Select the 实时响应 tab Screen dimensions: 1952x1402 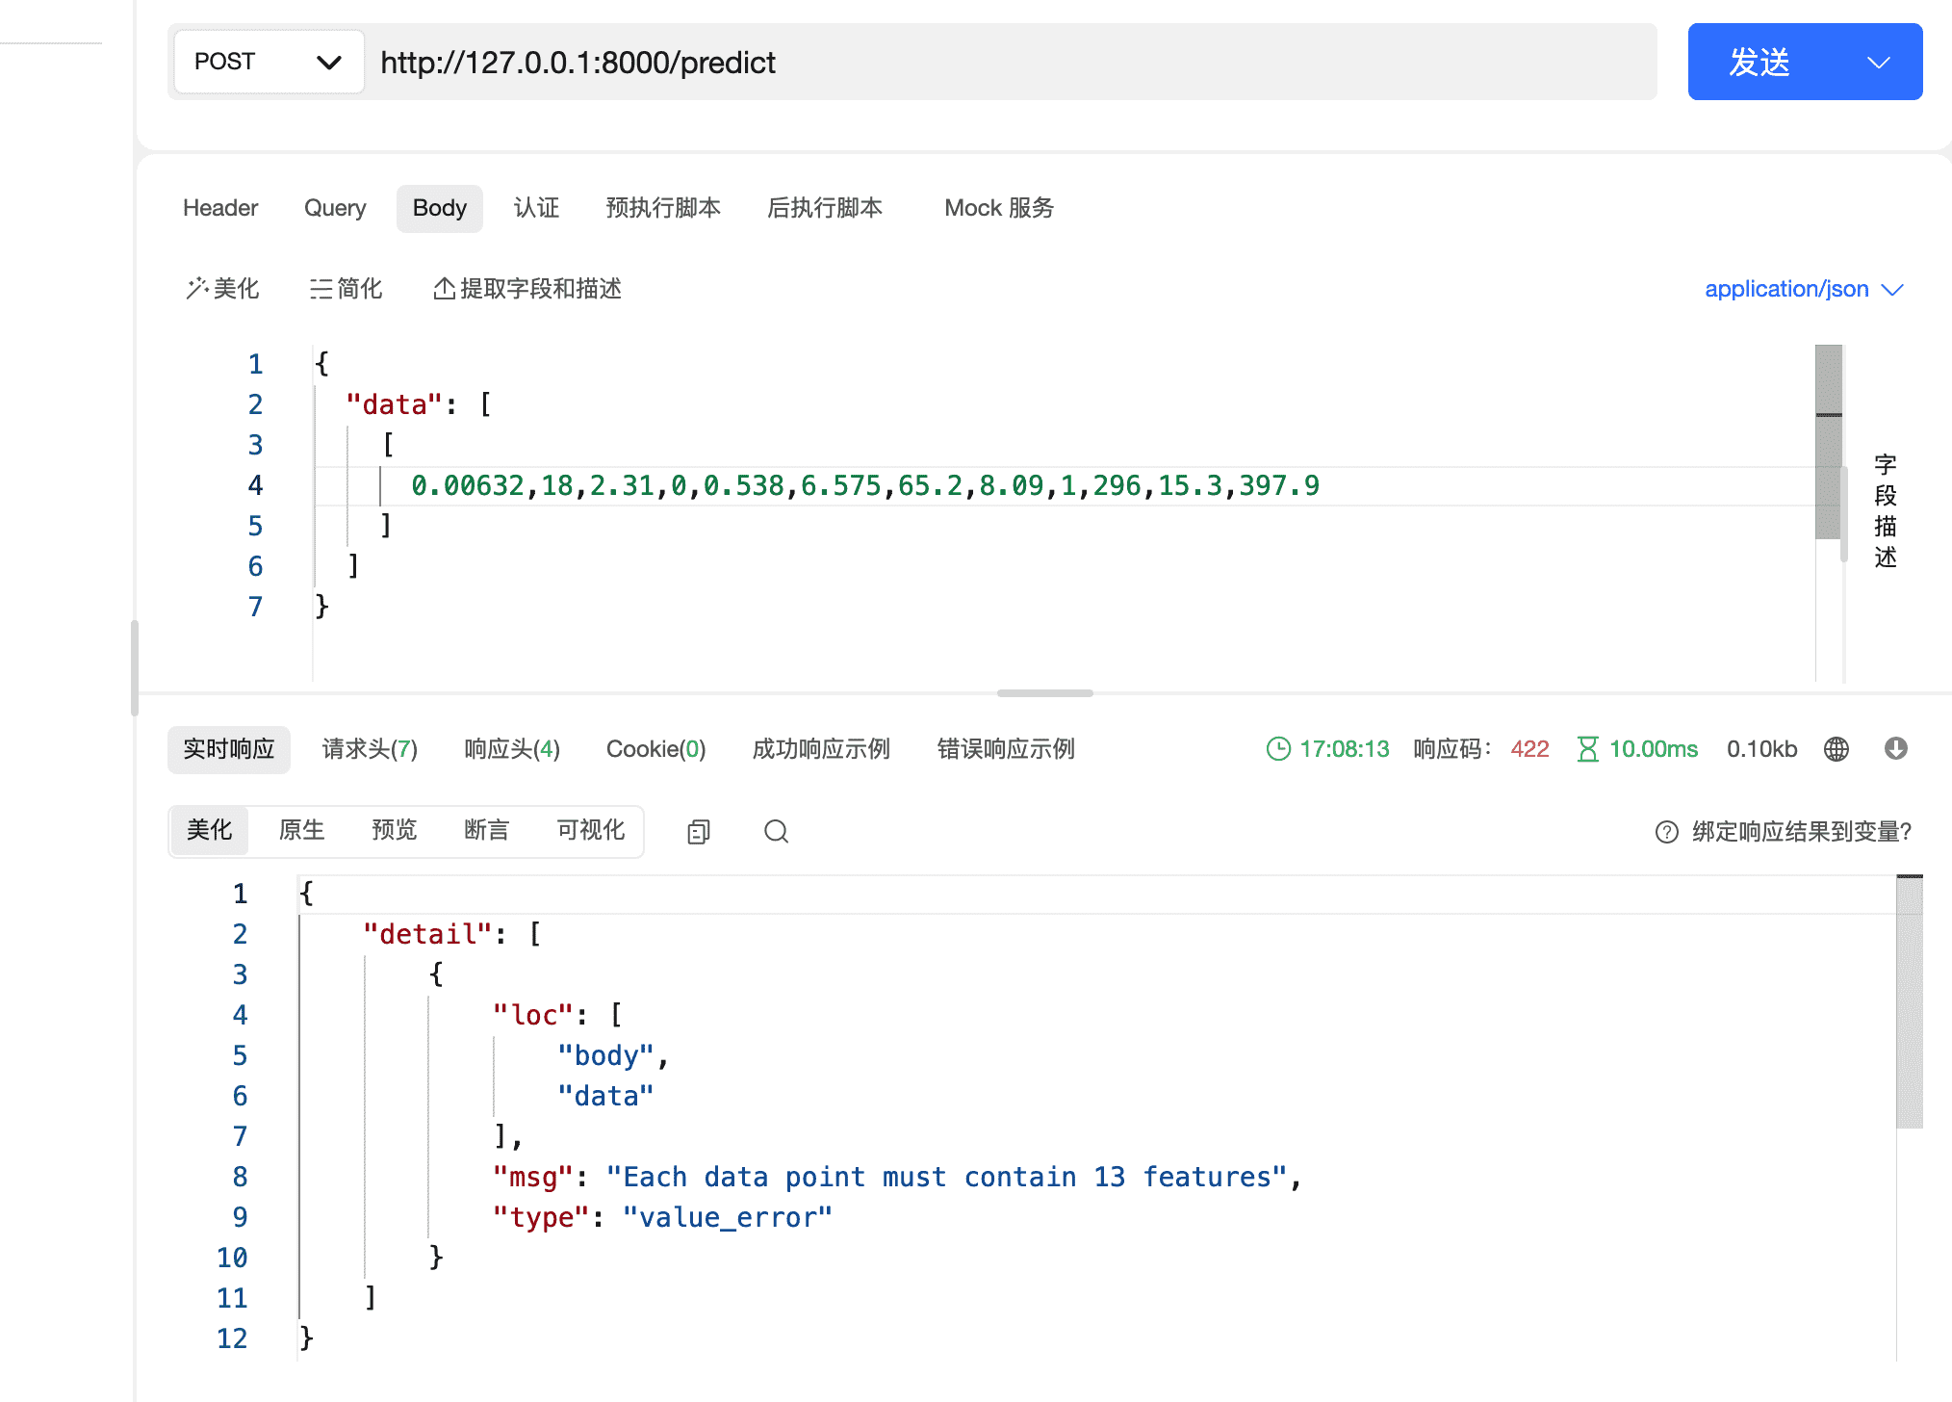tap(229, 749)
